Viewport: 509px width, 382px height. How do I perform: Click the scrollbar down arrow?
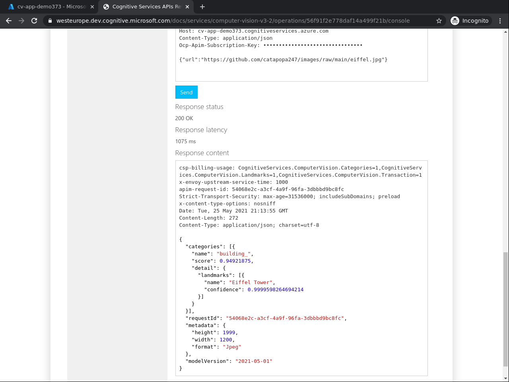[x=505, y=378]
